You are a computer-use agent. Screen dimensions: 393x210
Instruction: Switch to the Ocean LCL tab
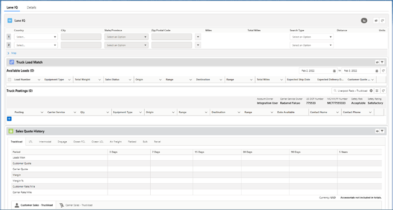(98, 141)
